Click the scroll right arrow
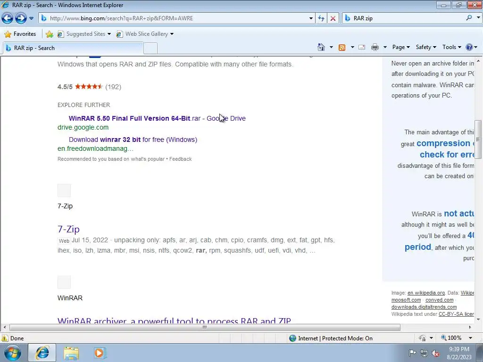483x362 pixels. click(x=470, y=327)
